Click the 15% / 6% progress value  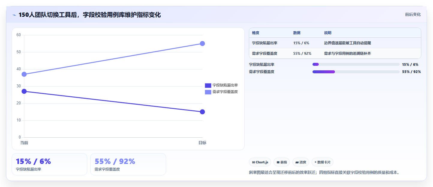410,64
